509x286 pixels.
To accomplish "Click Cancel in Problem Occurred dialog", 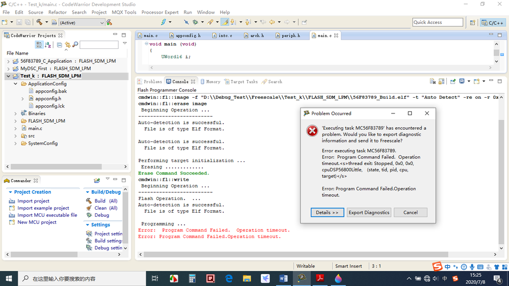I will 410,212.
